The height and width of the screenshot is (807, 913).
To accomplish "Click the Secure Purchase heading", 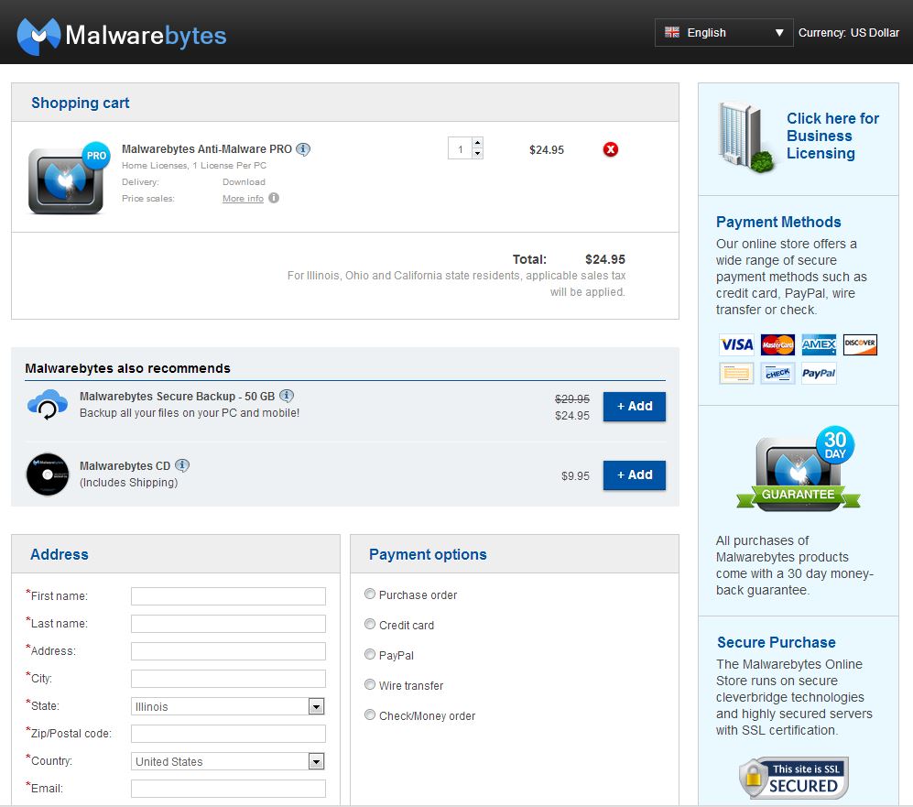I will pyautogui.click(x=777, y=642).
